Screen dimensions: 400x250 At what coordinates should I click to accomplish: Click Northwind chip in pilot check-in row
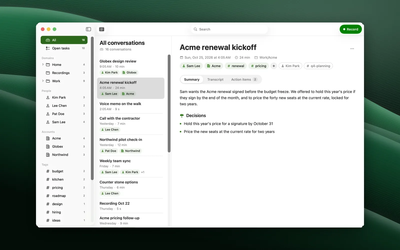[130, 151]
